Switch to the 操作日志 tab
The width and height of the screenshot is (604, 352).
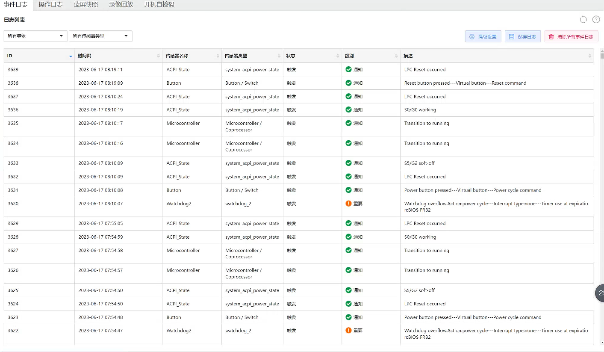pyautogui.click(x=50, y=5)
